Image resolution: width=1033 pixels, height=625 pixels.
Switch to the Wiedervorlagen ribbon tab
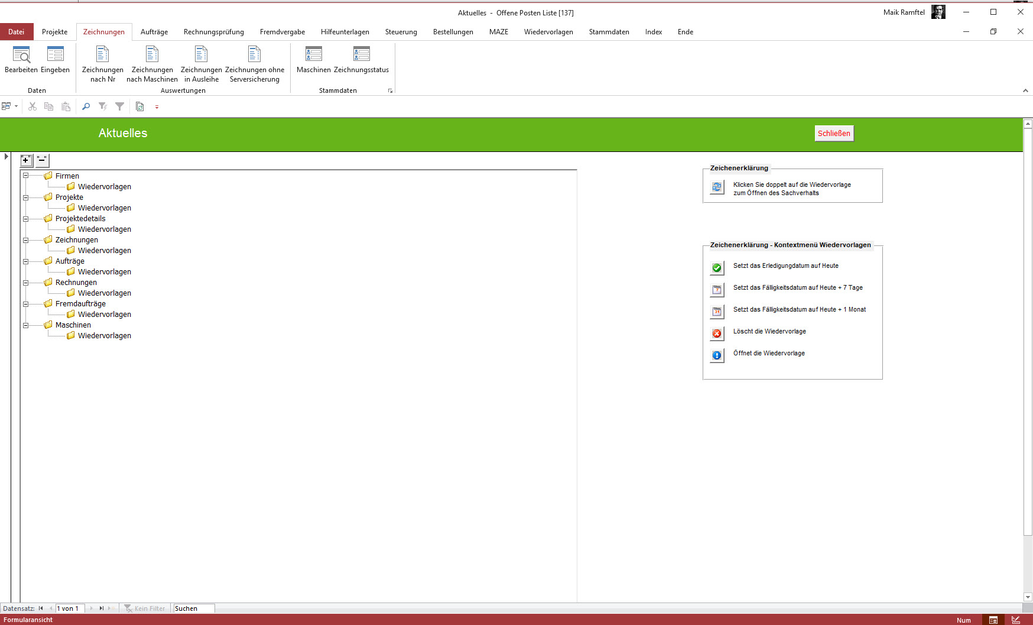[548, 32]
